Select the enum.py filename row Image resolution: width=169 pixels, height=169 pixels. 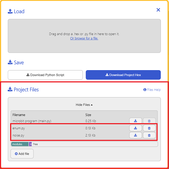click(84, 128)
